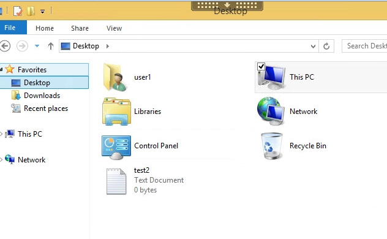Switch to the View ribbon tab

tap(114, 28)
